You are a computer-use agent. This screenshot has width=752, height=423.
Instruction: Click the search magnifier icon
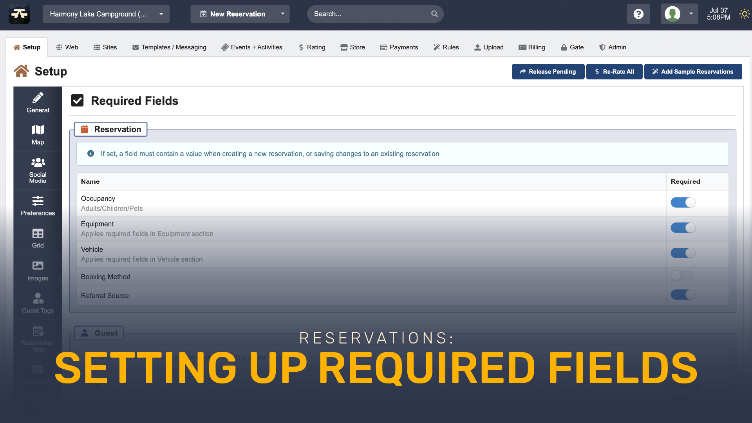coord(434,14)
